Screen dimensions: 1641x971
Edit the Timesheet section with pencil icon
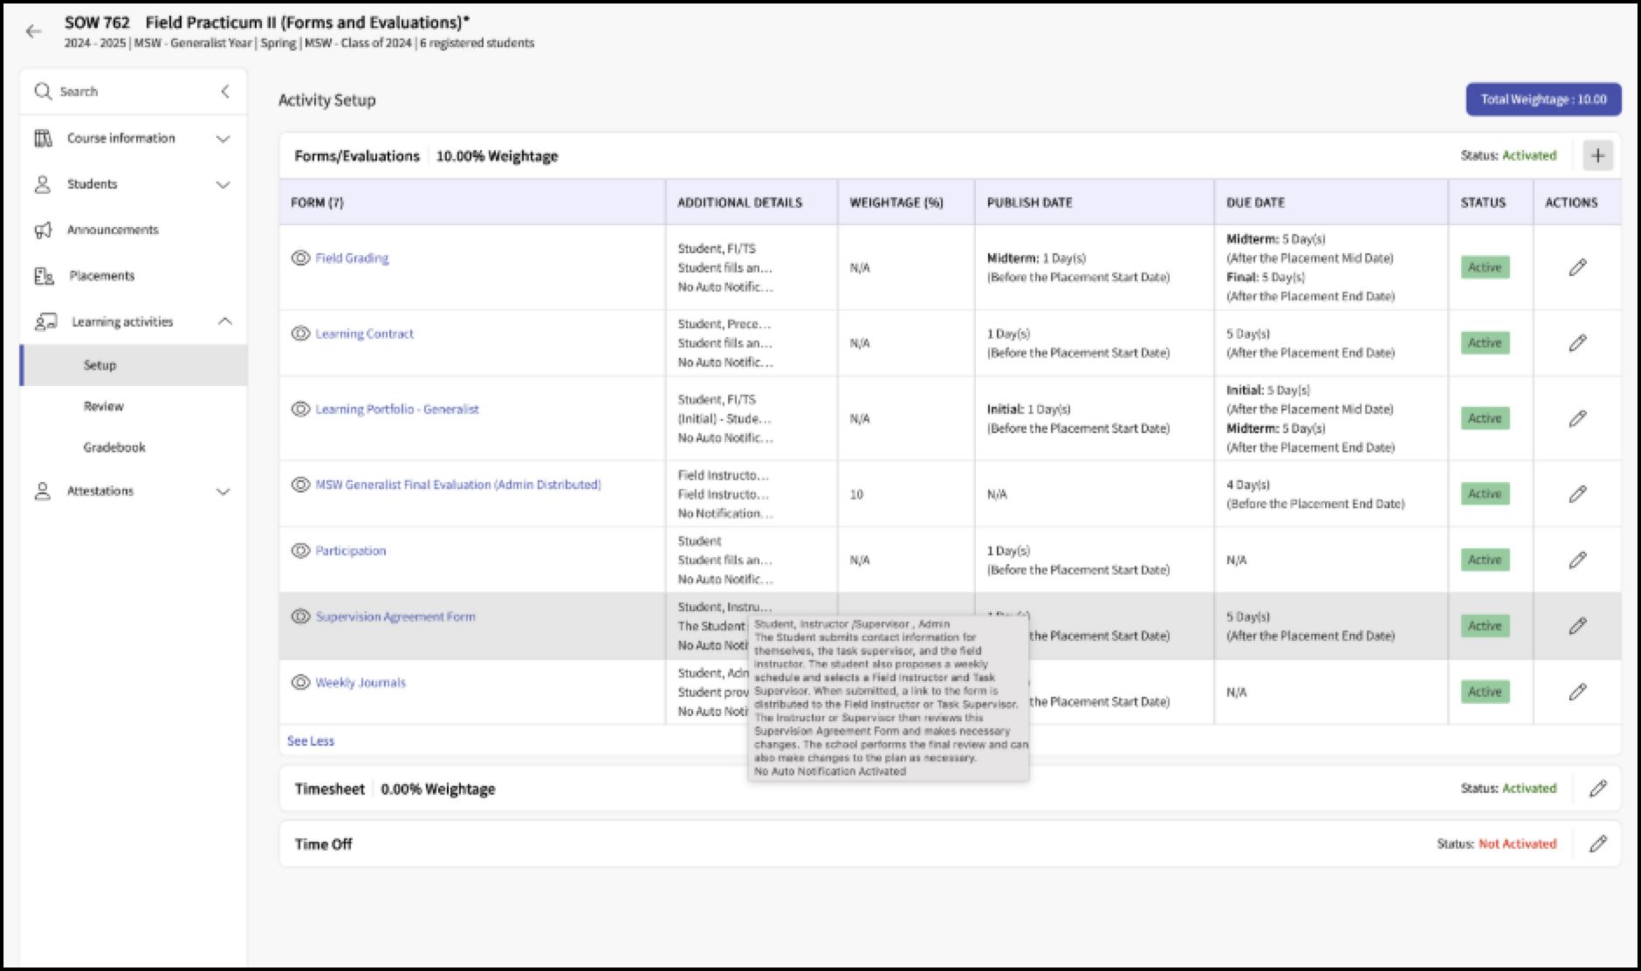pos(1597,789)
